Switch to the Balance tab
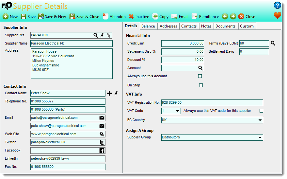 pos(148,26)
